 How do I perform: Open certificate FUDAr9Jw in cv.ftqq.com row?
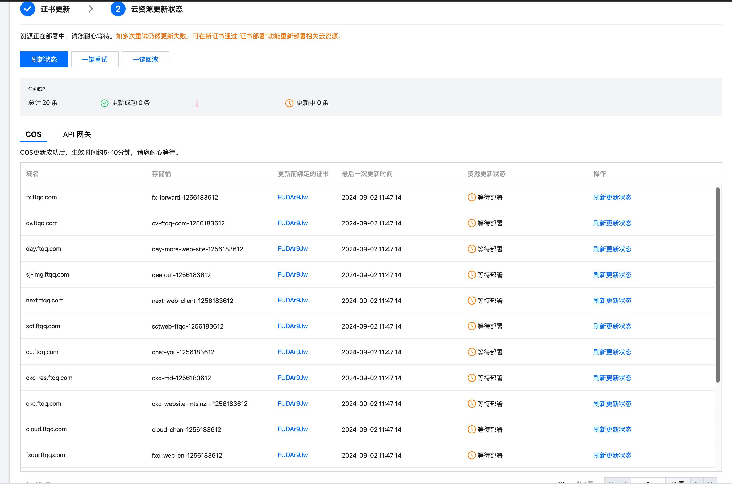293,223
